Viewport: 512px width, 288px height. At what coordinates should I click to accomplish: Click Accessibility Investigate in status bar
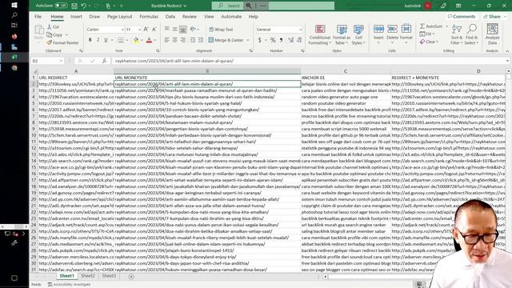[x=70, y=285]
